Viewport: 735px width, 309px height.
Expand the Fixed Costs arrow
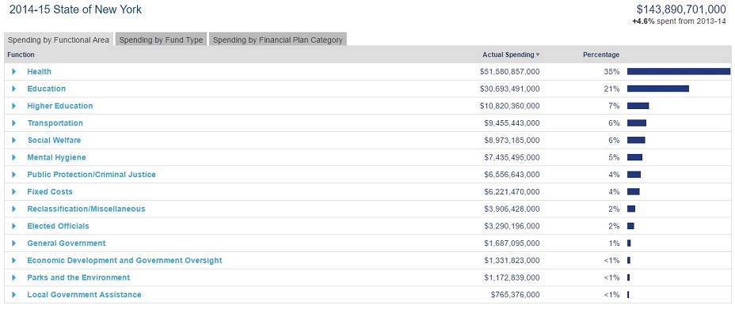point(14,192)
